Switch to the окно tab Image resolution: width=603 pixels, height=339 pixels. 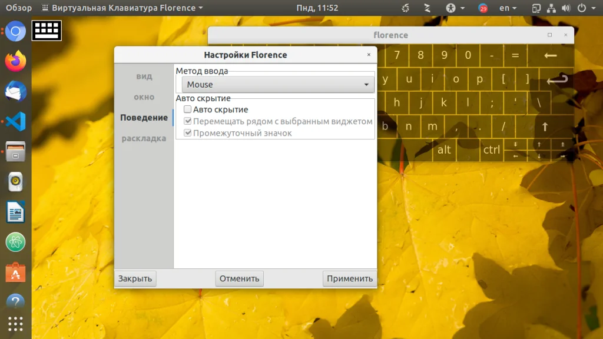click(144, 97)
